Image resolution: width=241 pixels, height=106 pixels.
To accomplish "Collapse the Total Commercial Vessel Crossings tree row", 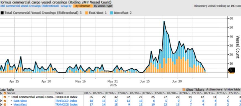I will (x=9, y=97).
